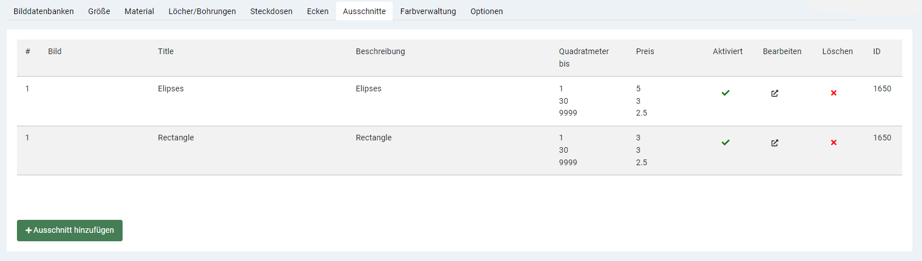The image size is (922, 261).
Task: Open edit icon for Rectangle row
Action: [775, 143]
